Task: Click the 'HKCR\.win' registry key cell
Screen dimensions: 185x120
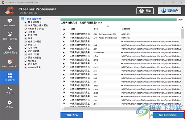Action: click(x=125, y=38)
